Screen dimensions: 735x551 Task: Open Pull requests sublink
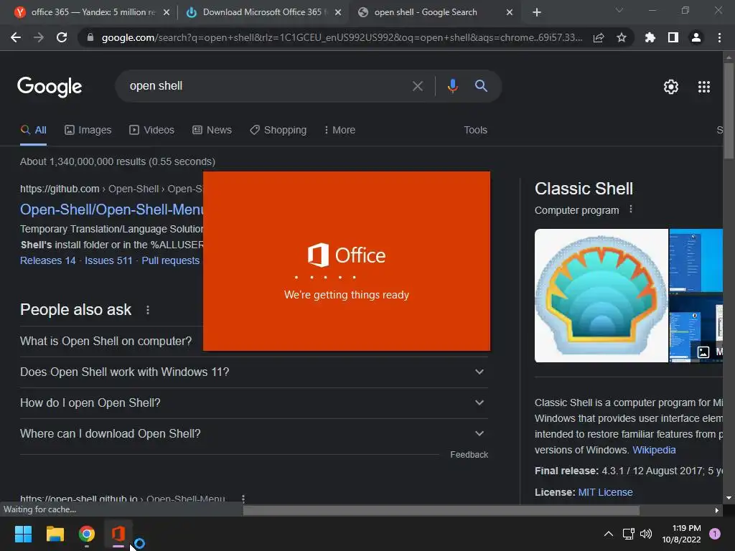[x=171, y=260]
